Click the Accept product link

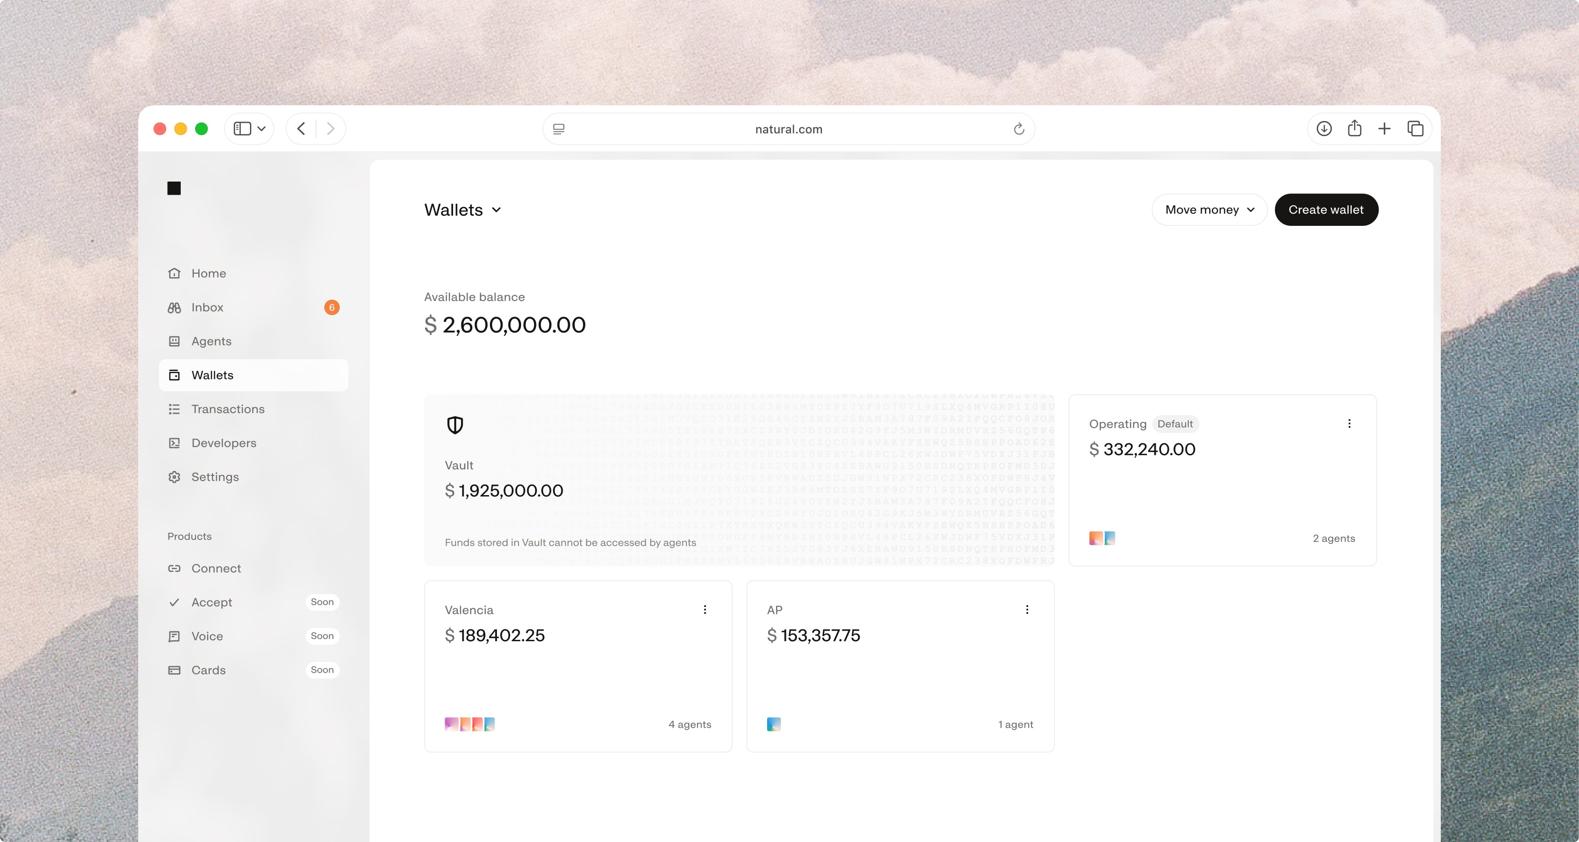tap(253, 603)
